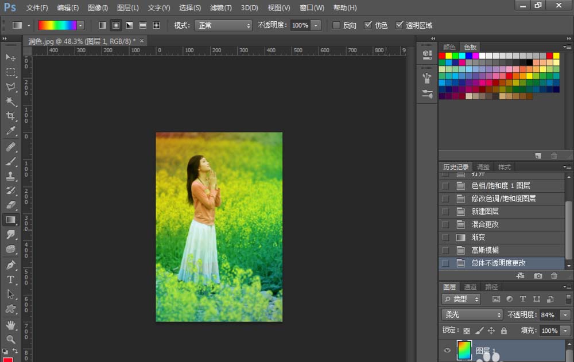Open the 模式 (Mode) dropdown set to 正常
This screenshot has width=574, height=362.
(x=223, y=25)
